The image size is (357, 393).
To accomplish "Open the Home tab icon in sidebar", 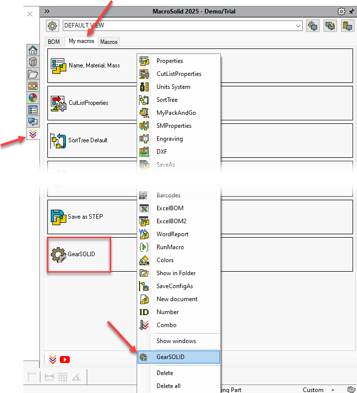I will click(x=33, y=50).
